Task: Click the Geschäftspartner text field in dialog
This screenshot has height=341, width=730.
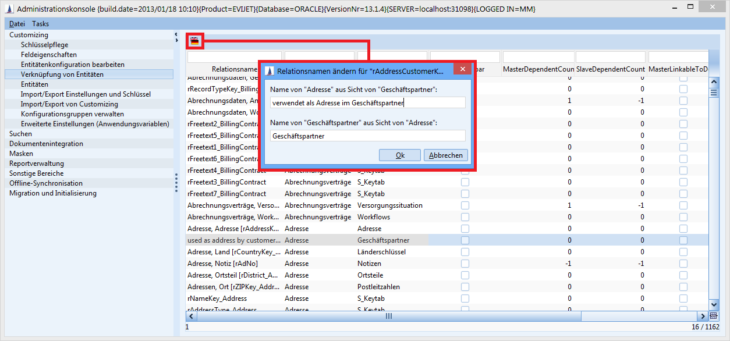Action: 368,136
